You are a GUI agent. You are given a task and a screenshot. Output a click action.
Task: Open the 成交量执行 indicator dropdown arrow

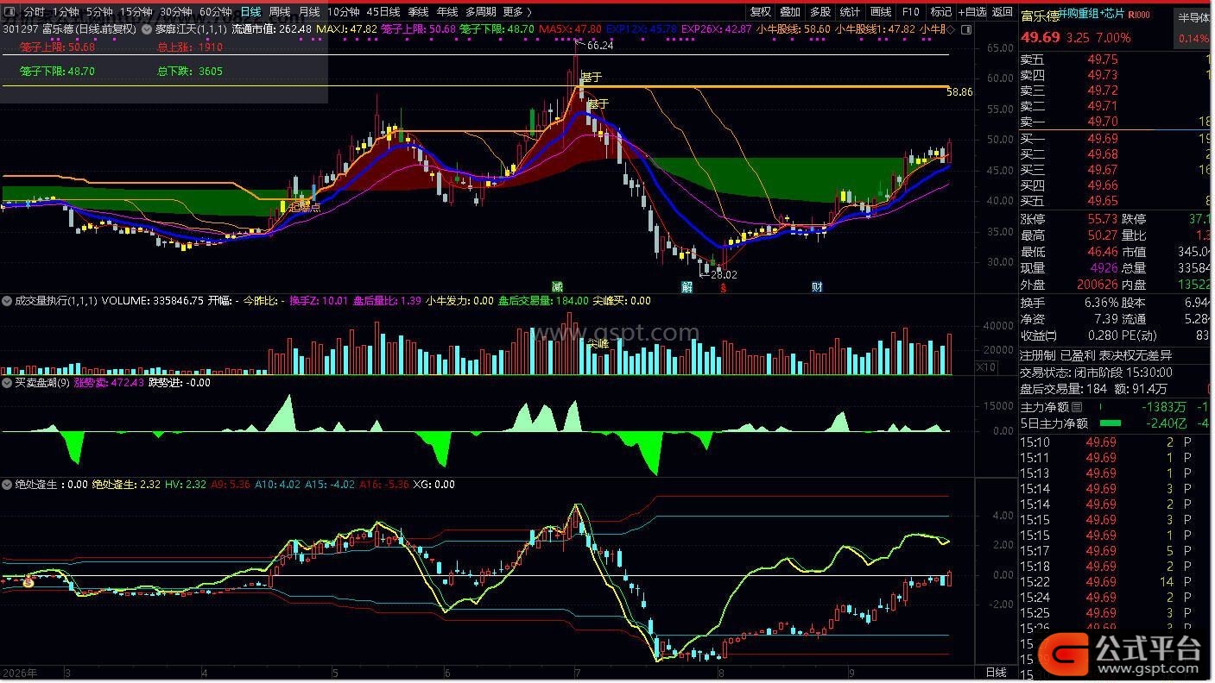pos(8,301)
